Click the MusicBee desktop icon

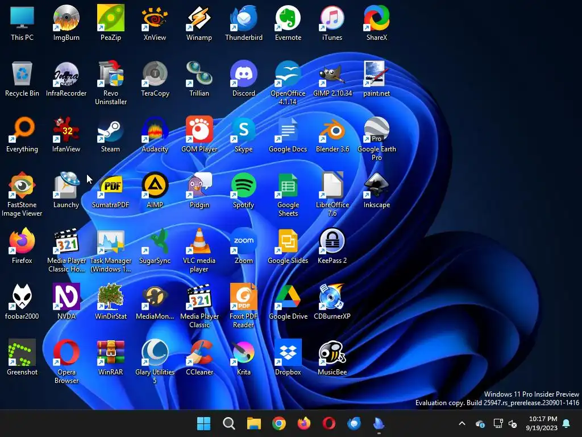point(332,352)
